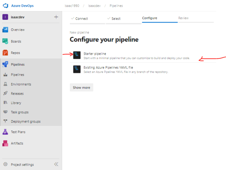Screen dimensions: 226x170
Task: Click the isaacdev project name
Action: pyautogui.click(x=18, y=17)
